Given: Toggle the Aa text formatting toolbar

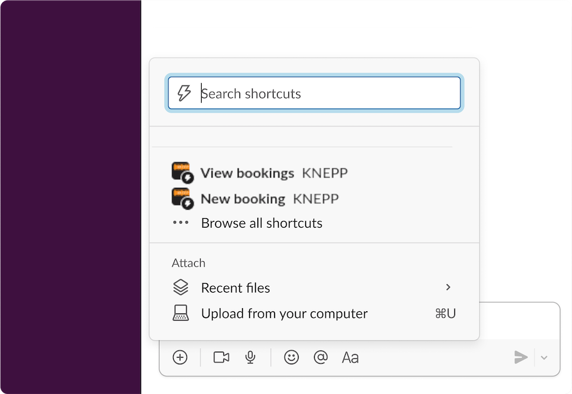Looking at the screenshot, I should click(350, 358).
